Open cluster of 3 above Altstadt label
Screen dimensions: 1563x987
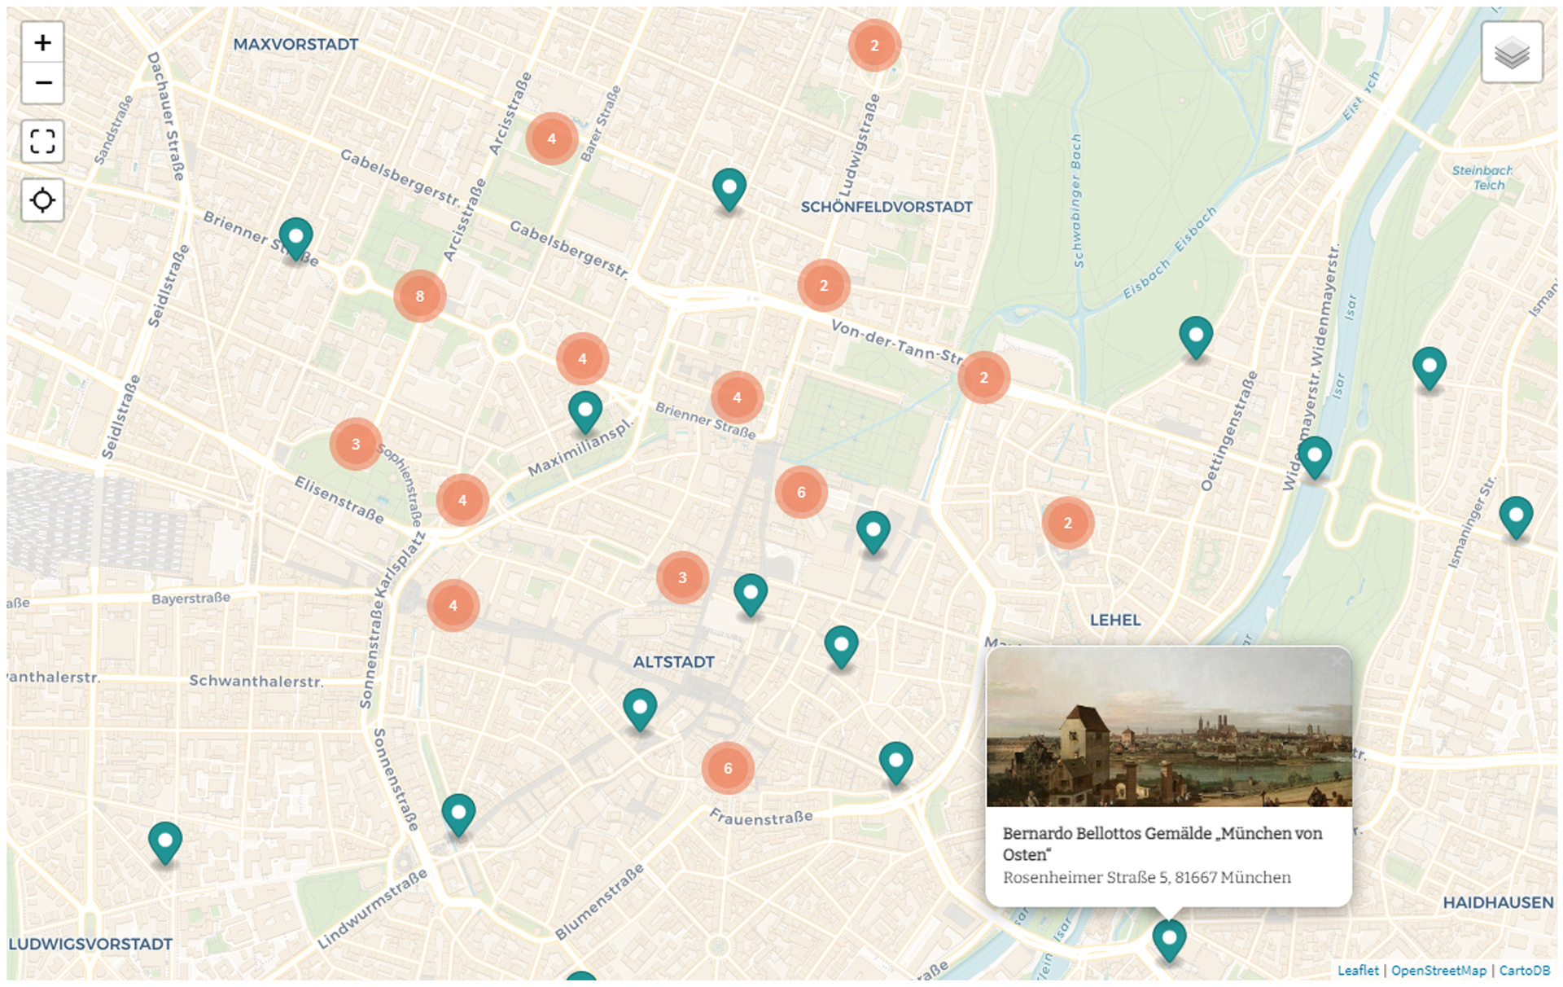pyautogui.click(x=682, y=577)
